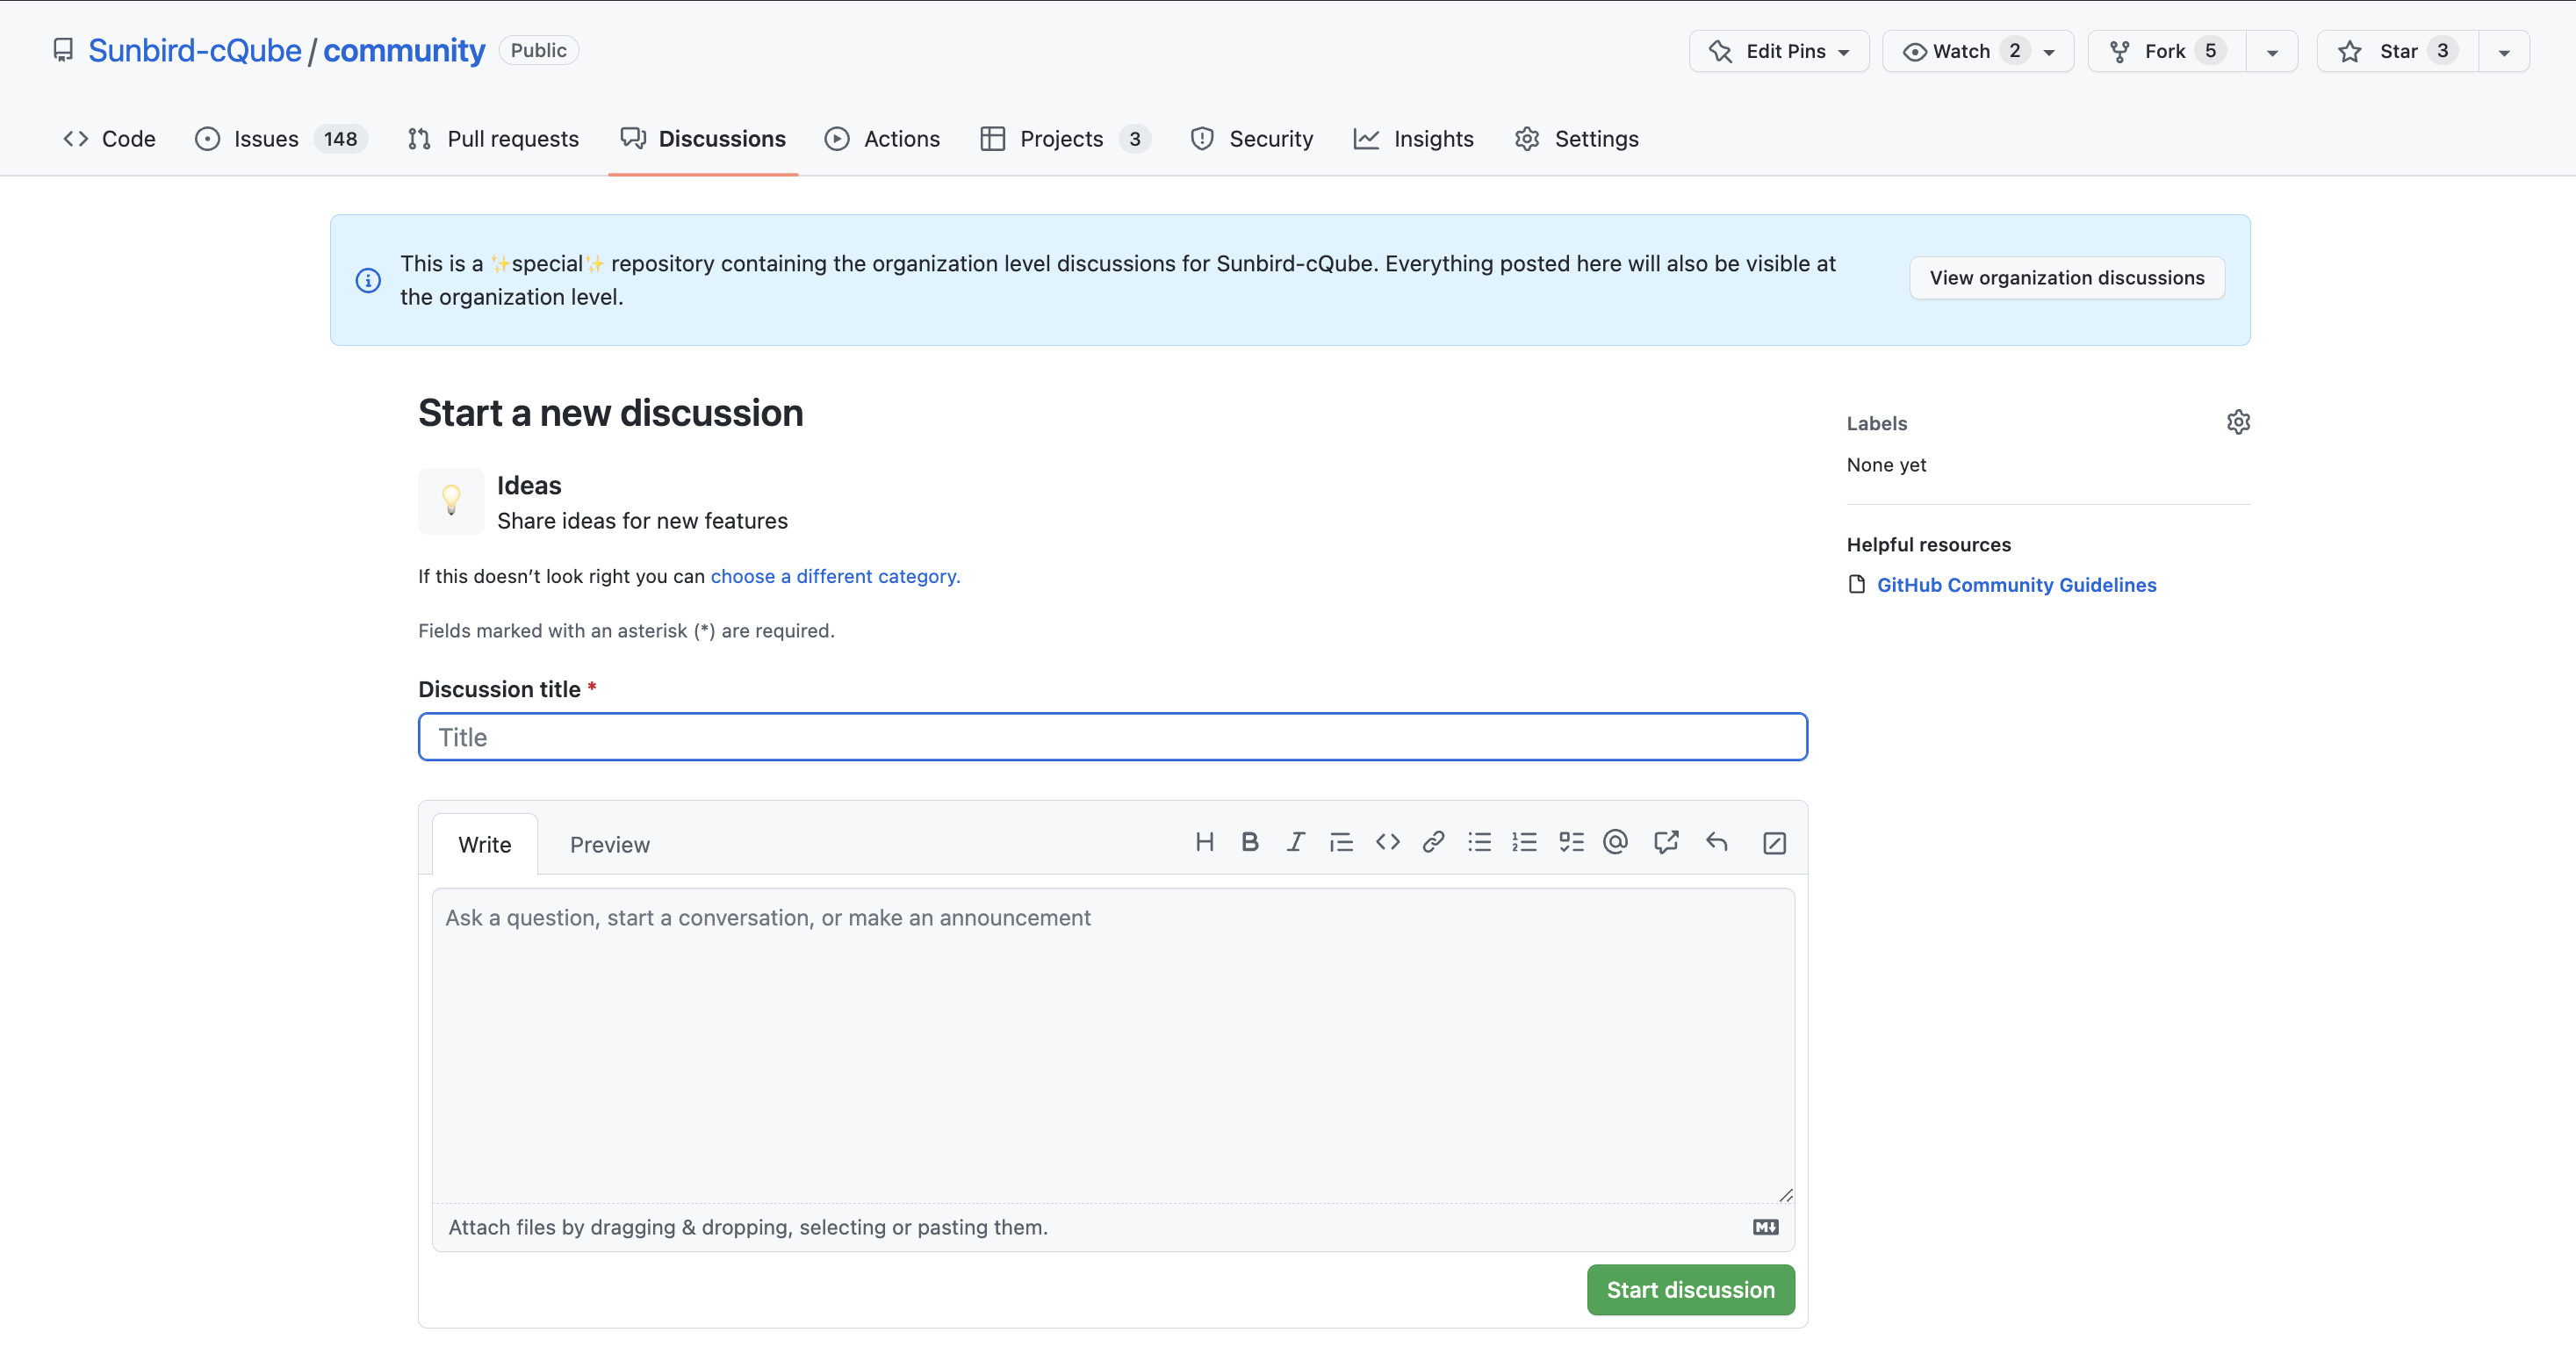Focus the Discussion title field
2576x1361 pixels.
[1112, 737]
